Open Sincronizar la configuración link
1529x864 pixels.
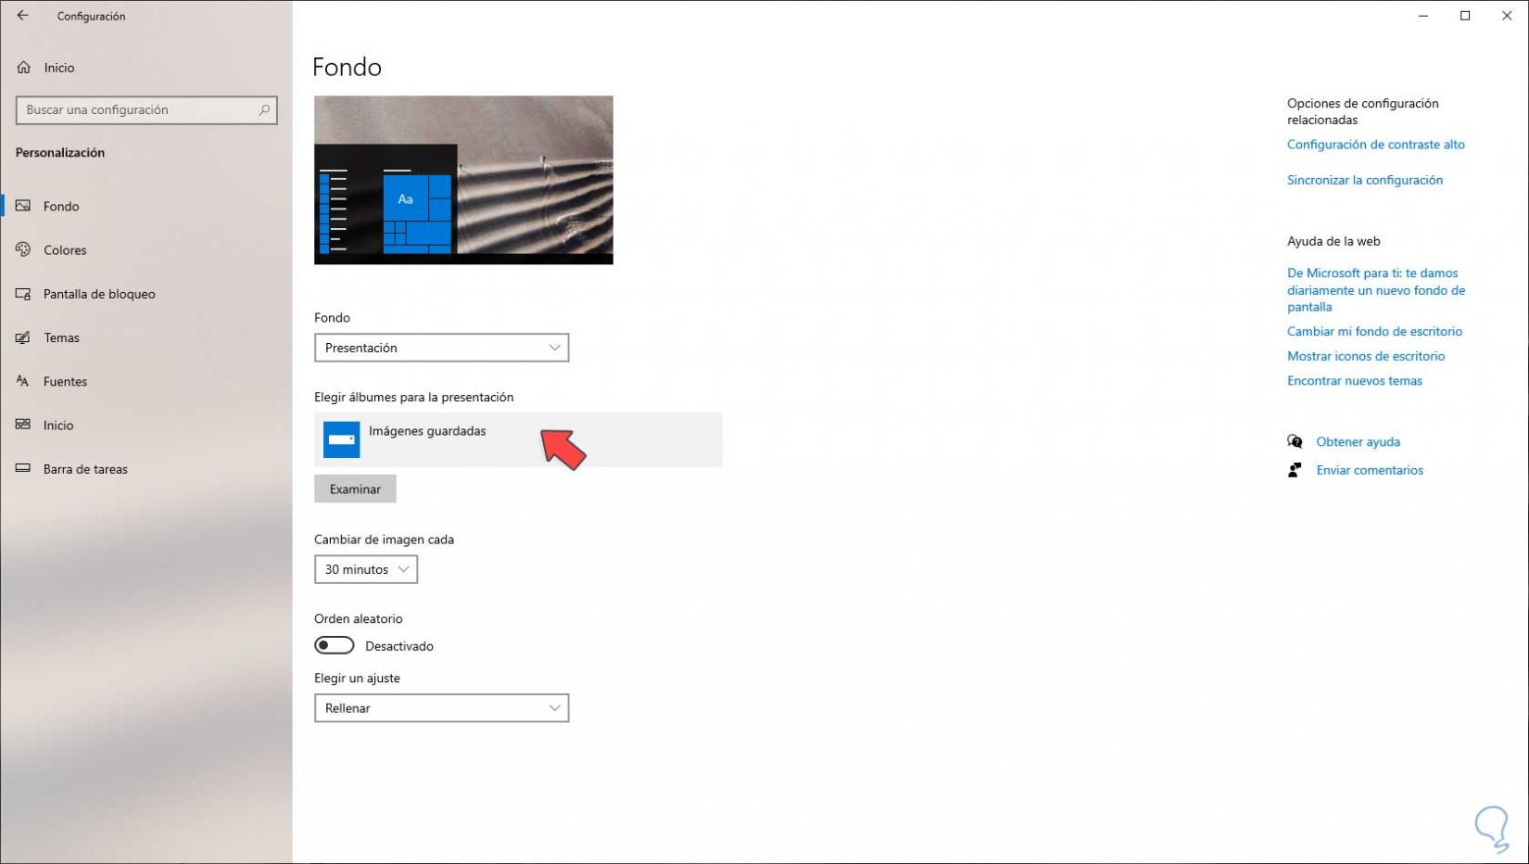(1365, 180)
